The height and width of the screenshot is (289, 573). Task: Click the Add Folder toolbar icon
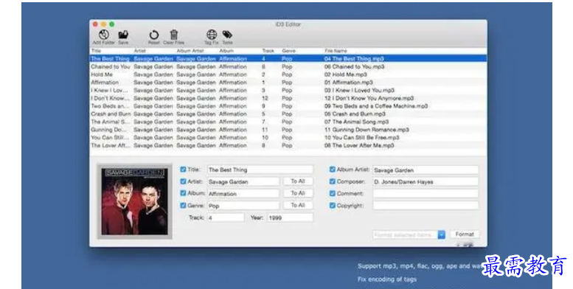pos(104,35)
